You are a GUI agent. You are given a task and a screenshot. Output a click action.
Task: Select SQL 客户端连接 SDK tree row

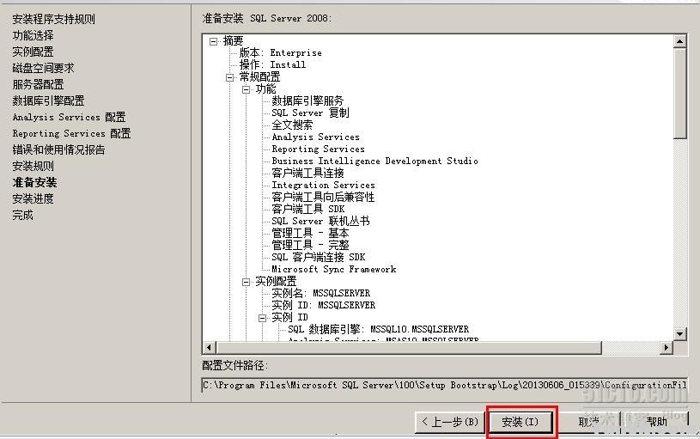319,258
